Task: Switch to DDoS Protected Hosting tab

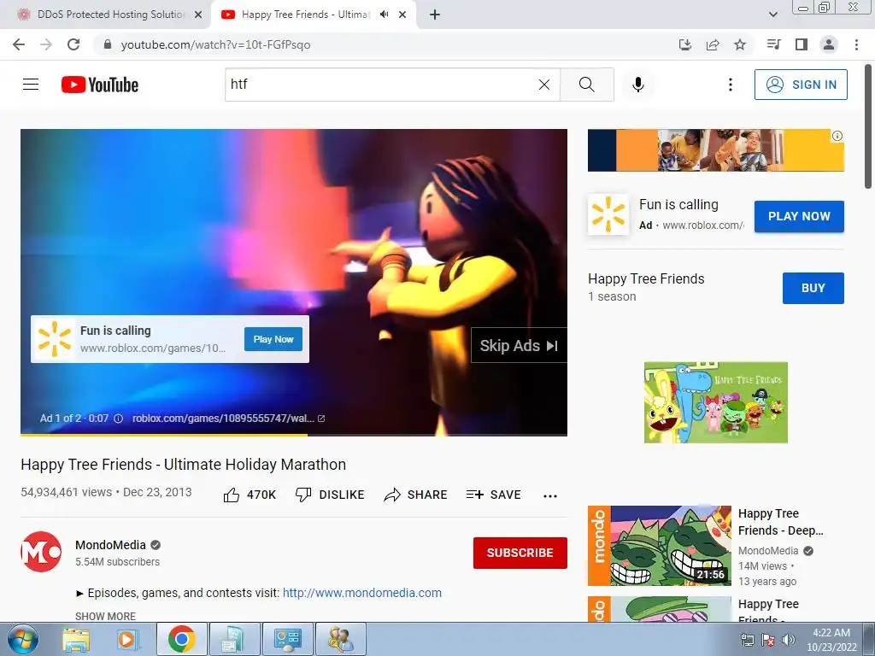Action: (110, 15)
